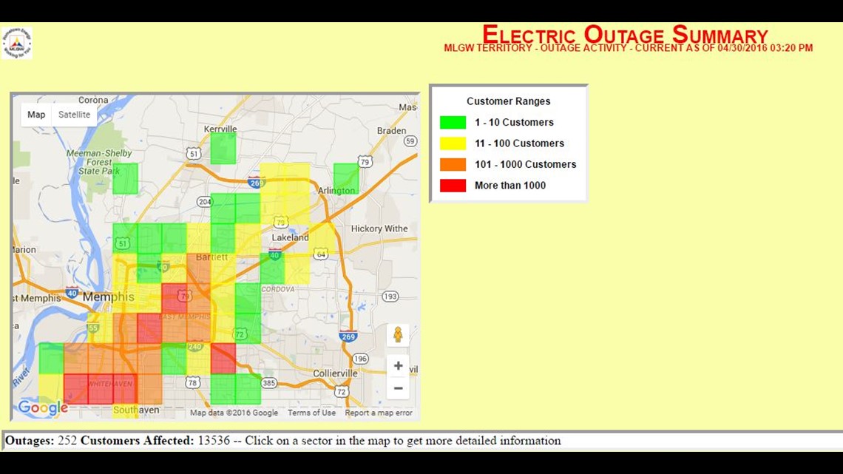Select the green outage sector below Kerrville
This screenshot has width=843, height=474.
223,149
